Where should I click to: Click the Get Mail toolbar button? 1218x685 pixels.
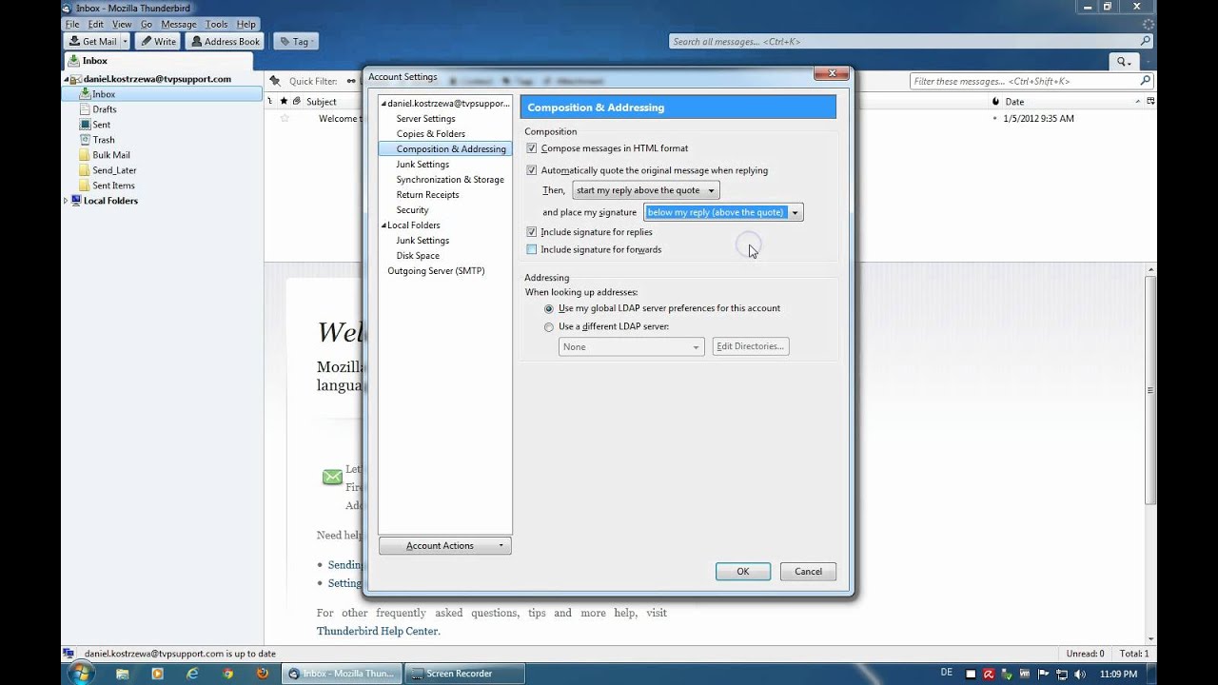point(92,41)
